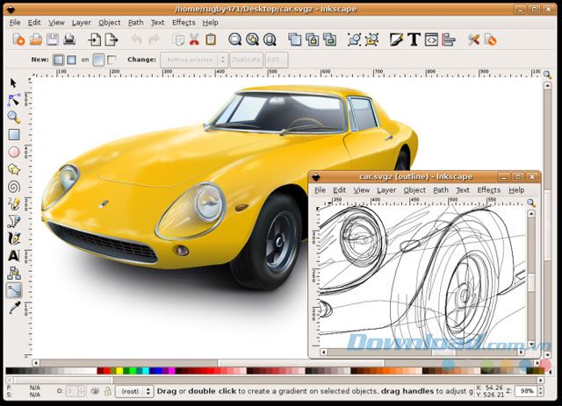Toggle new linear gradient option
The image size is (562, 406).
pyautogui.click(x=59, y=60)
